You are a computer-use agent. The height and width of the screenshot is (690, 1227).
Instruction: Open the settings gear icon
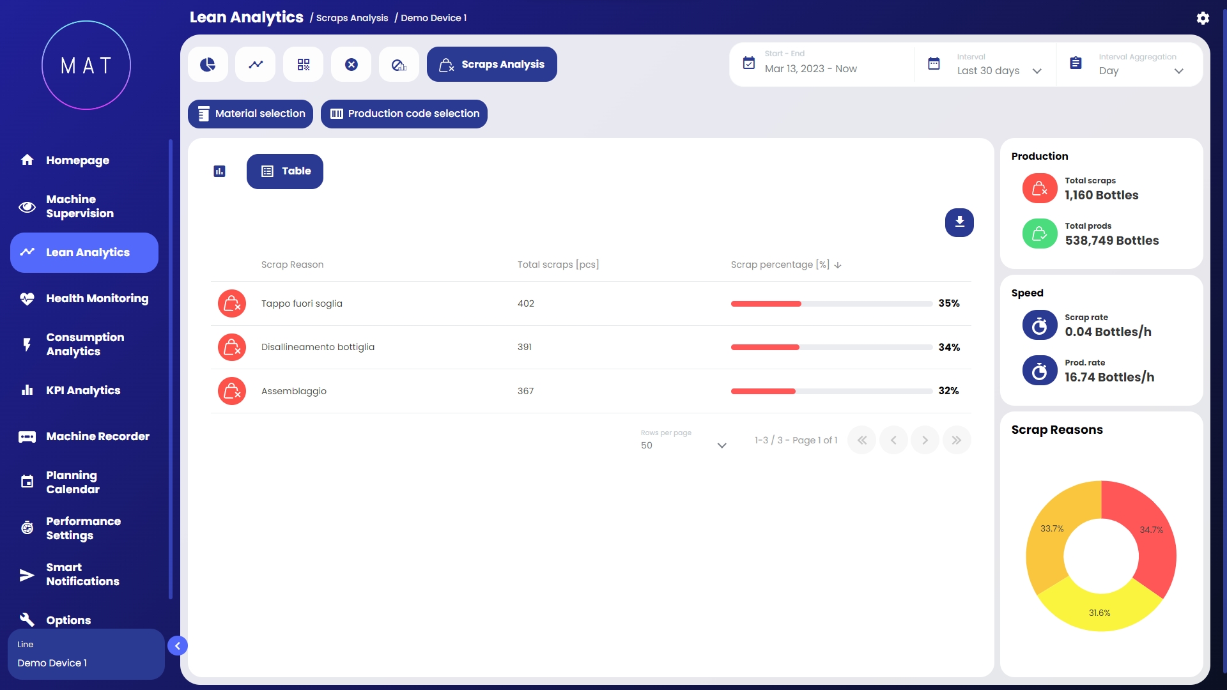[x=1203, y=18]
